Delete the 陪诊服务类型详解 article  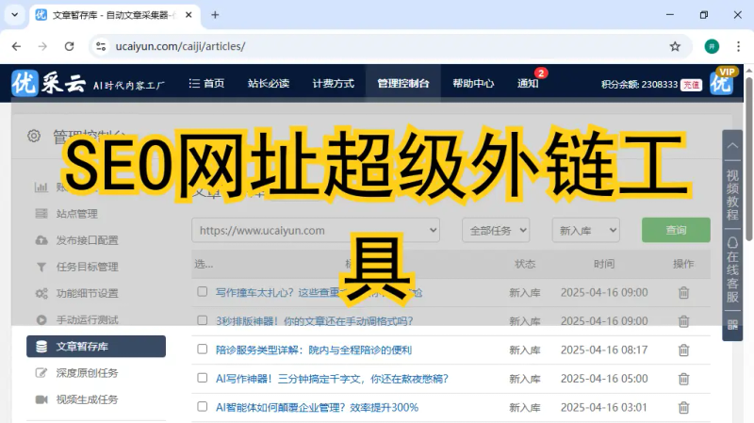coord(683,350)
